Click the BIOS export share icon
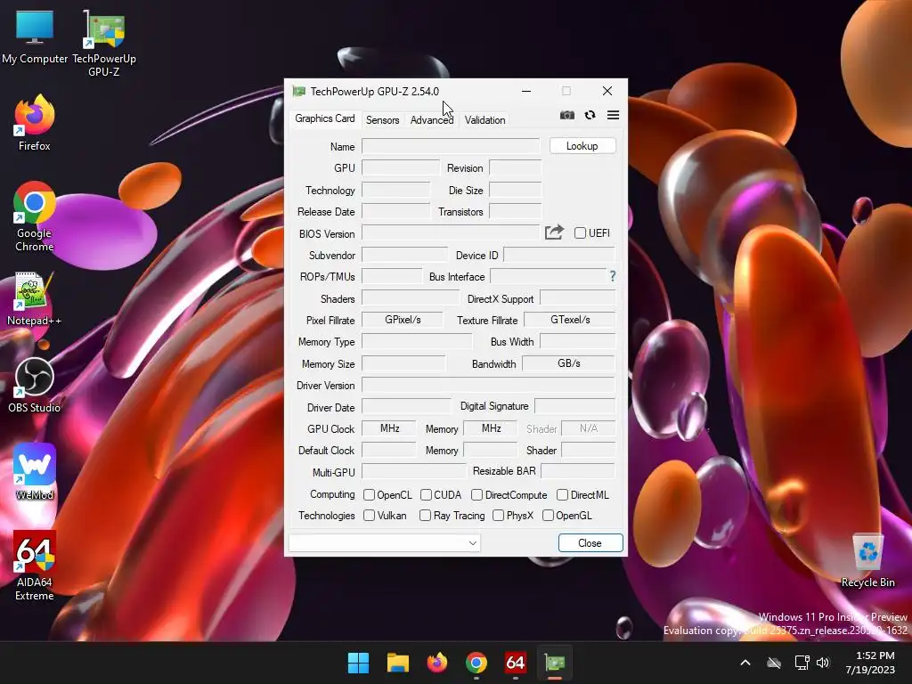This screenshot has height=684, width=912. (x=554, y=232)
